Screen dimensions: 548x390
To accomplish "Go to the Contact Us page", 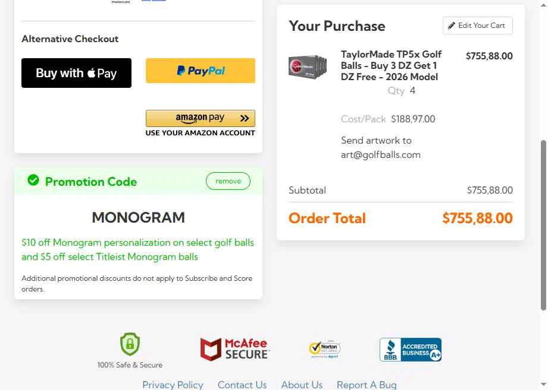I will pyautogui.click(x=242, y=385).
